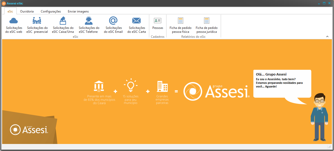Click the light bulb soluções icon
The width and height of the screenshot is (334, 151).
(x=130, y=86)
